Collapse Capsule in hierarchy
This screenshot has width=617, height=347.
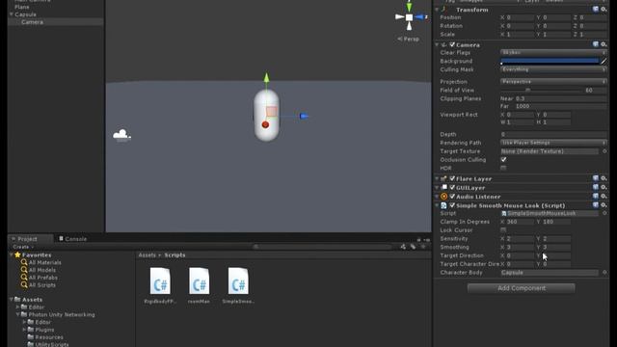[12, 14]
